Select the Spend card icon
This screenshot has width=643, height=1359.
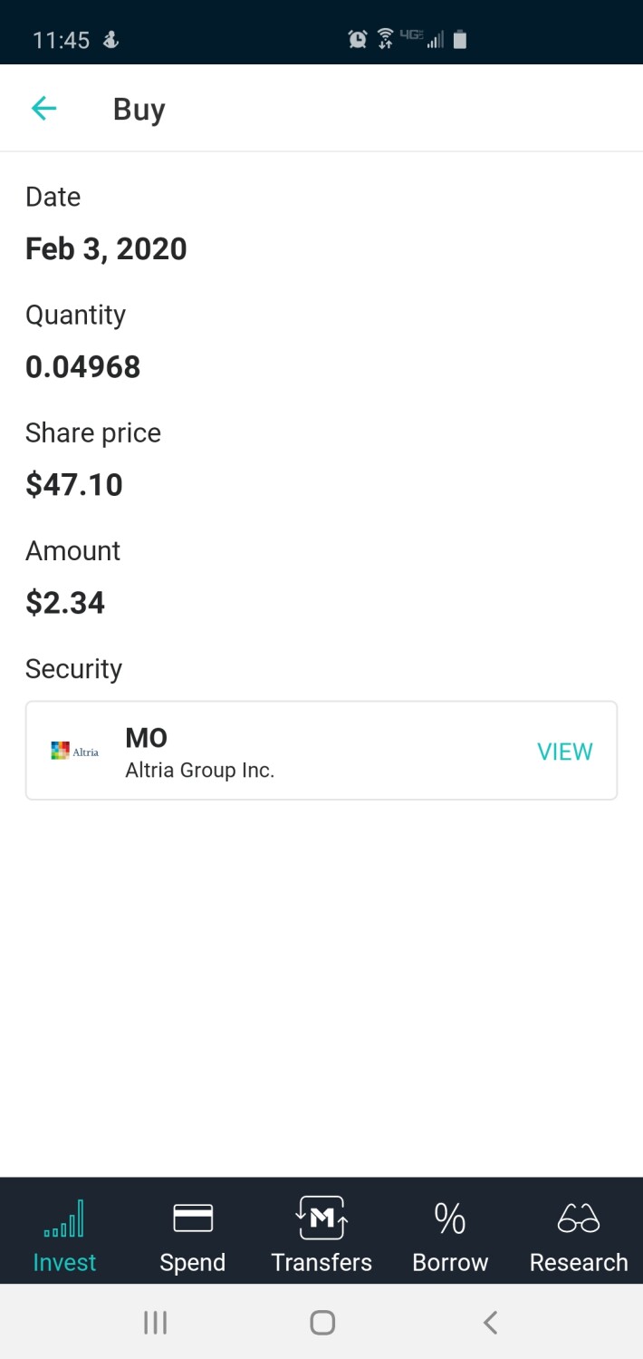pos(193,1218)
